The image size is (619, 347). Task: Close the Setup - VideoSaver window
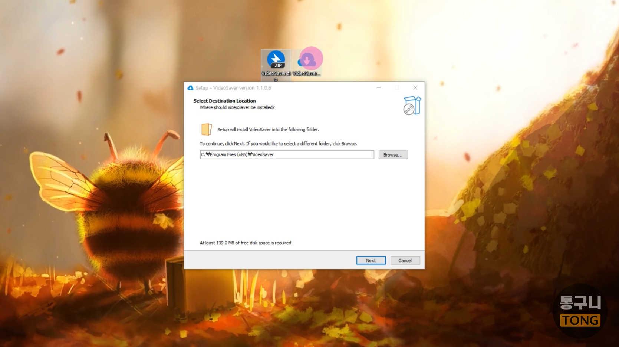415,88
